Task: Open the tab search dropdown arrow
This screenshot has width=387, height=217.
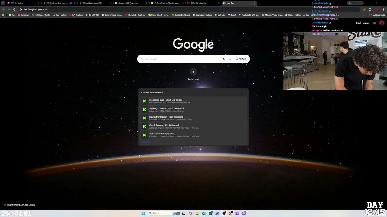Action: (x=3, y=3)
